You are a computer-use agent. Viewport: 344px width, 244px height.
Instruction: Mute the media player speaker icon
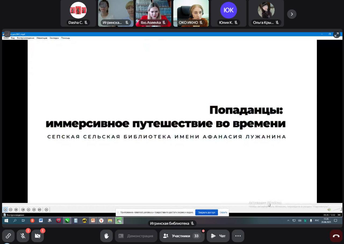[329, 210]
